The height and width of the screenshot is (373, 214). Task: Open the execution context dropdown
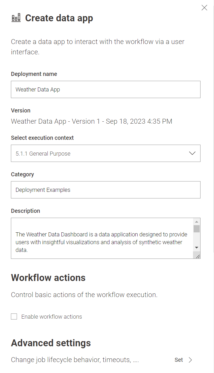pyautogui.click(x=105, y=153)
